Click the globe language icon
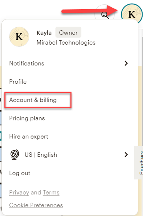The width and height of the screenshot is (143, 216). 15,155
